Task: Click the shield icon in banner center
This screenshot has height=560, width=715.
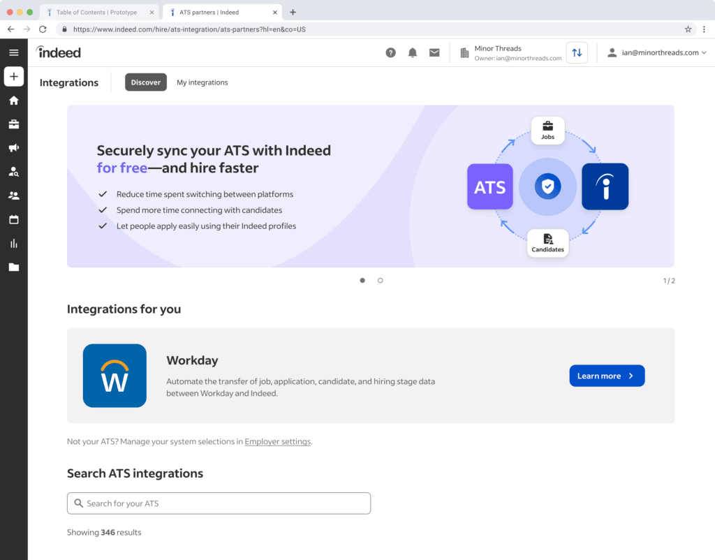Action: click(x=547, y=186)
